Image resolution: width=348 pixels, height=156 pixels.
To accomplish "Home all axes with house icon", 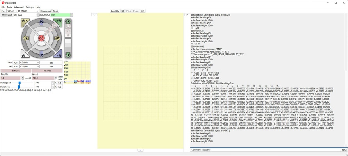I will pos(25,54).
